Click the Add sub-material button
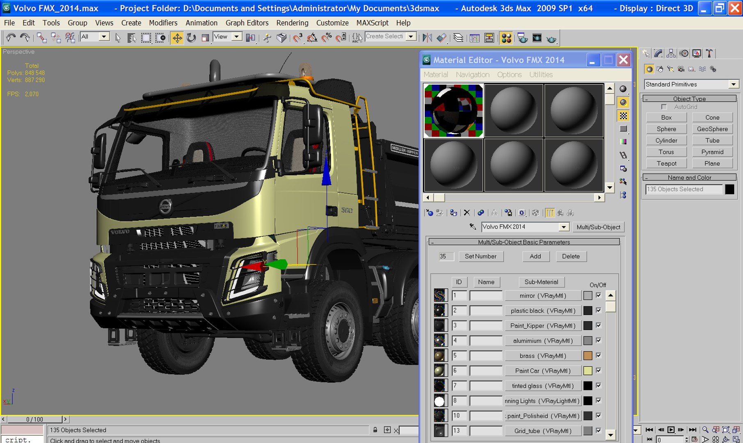This screenshot has width=743, height=443. point(535,256)
